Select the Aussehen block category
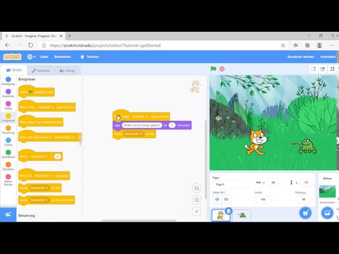 pyautogui.click(x=8, y=93)
